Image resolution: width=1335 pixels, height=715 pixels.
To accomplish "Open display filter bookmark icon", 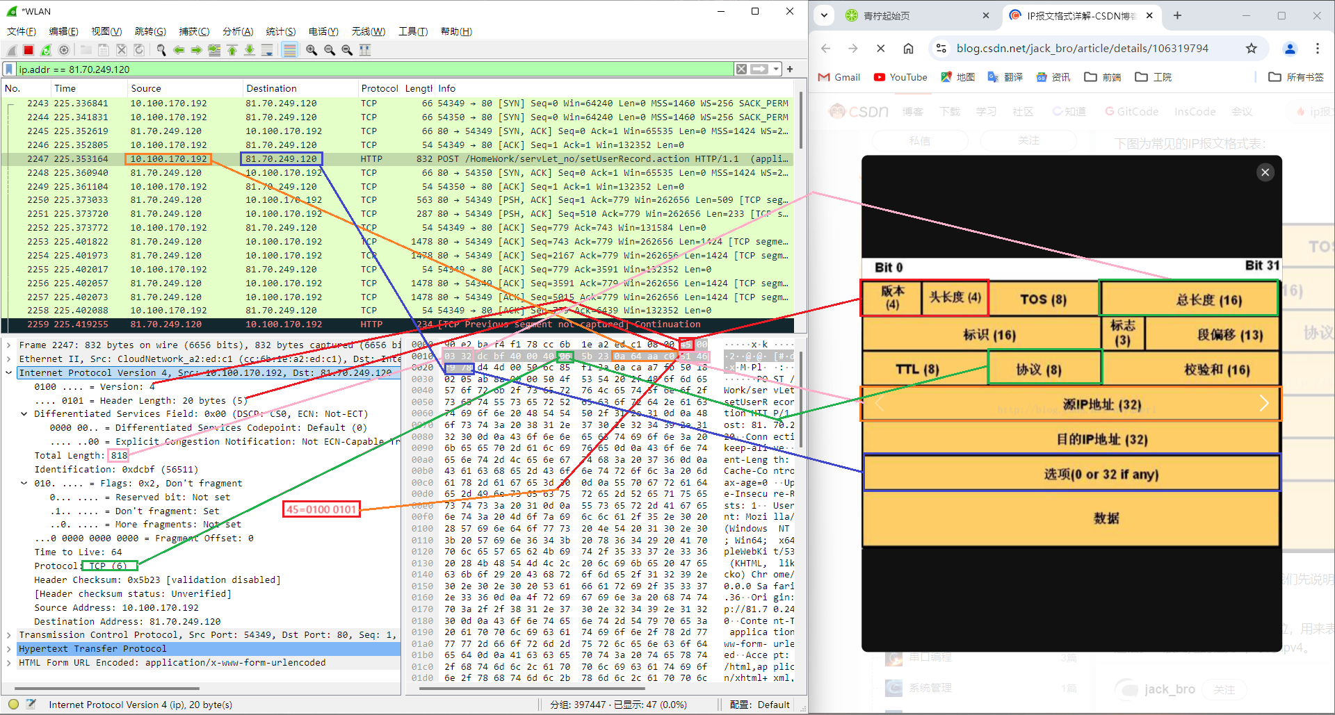I will pyautogui.click(x=9, y=69).
